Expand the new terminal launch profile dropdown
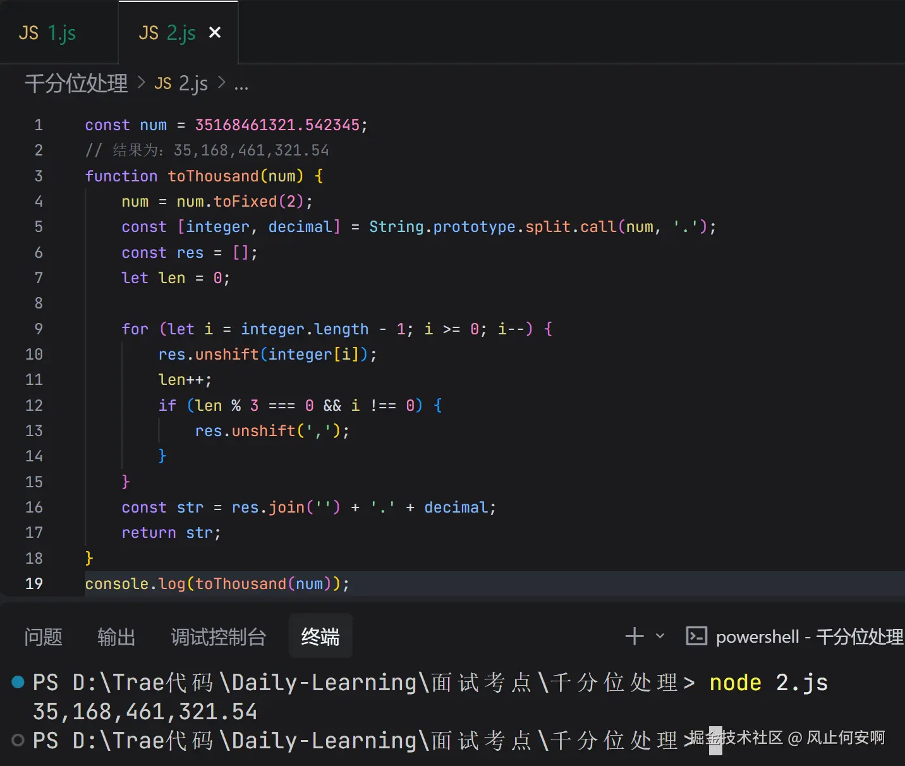Image resolution: width=905 pixels, height=766 pixels. pyautogui.click(x=660, y=636)
